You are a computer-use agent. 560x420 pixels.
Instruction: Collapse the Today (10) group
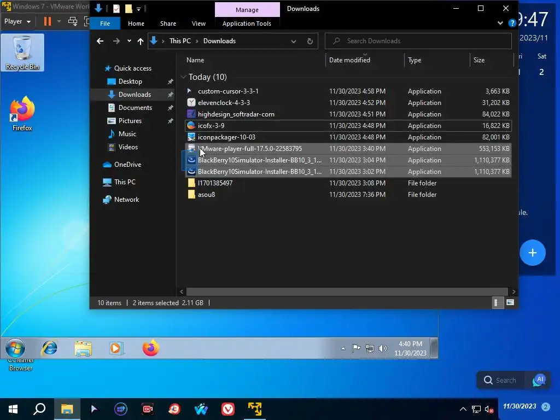[183, 77]
